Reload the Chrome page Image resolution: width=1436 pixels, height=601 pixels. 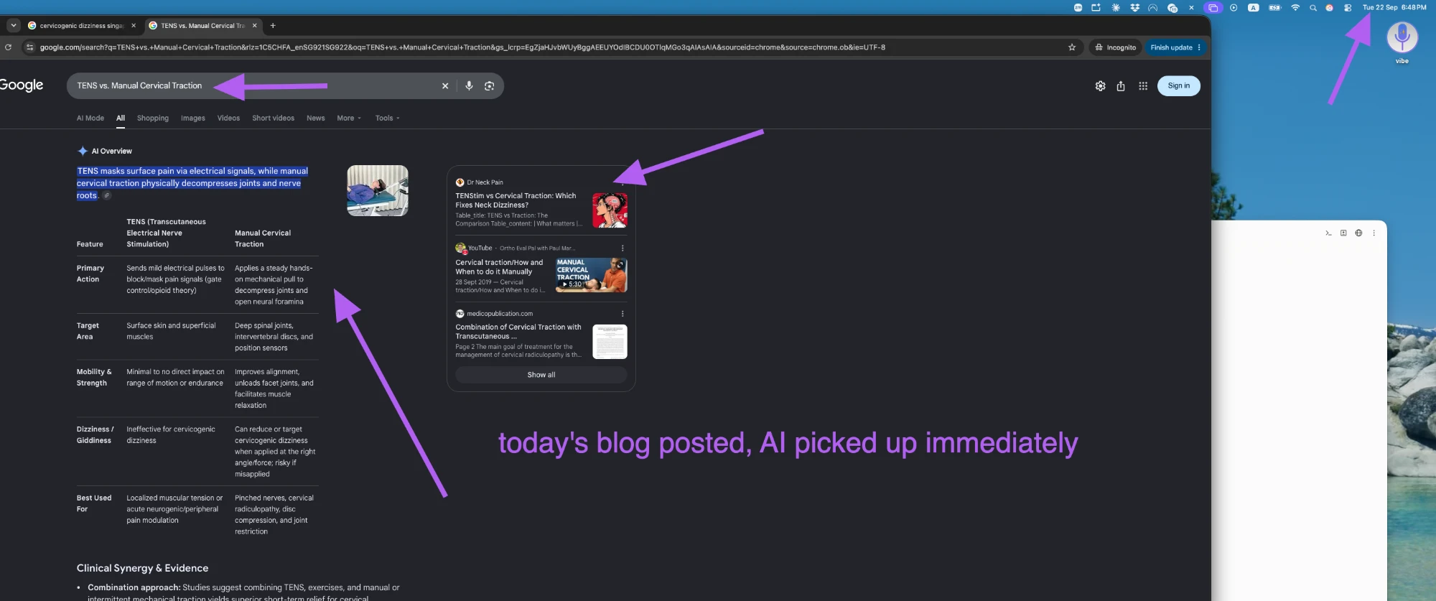8,47
